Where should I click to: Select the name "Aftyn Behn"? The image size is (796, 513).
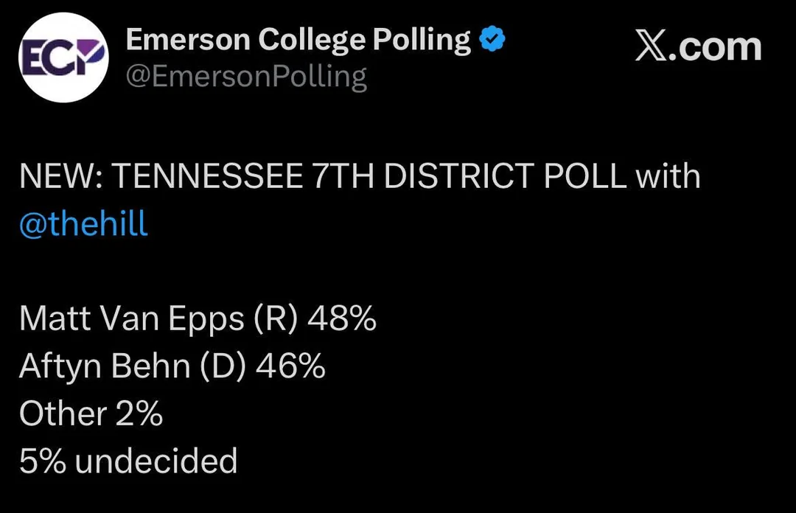pos(105,366)
